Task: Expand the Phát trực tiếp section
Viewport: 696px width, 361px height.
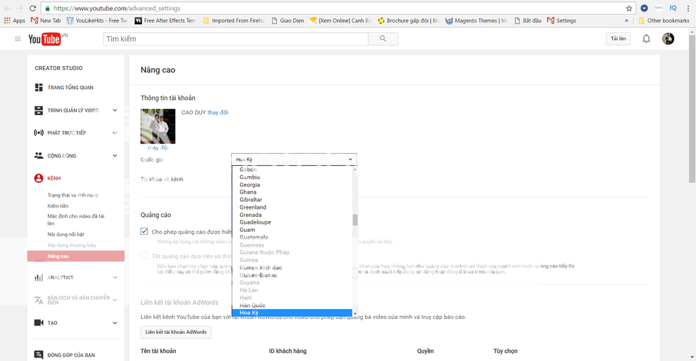Action: point(115,133)
